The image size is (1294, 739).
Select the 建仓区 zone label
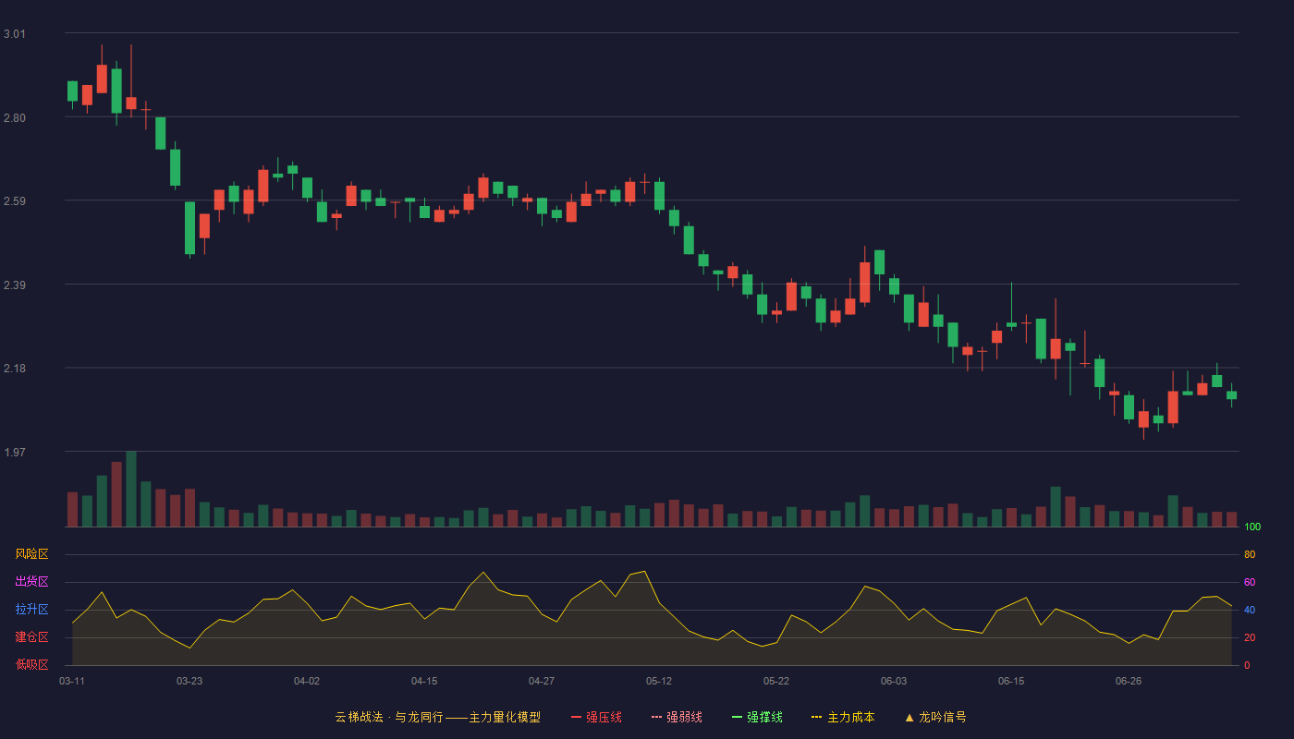[x=31, y=637]
